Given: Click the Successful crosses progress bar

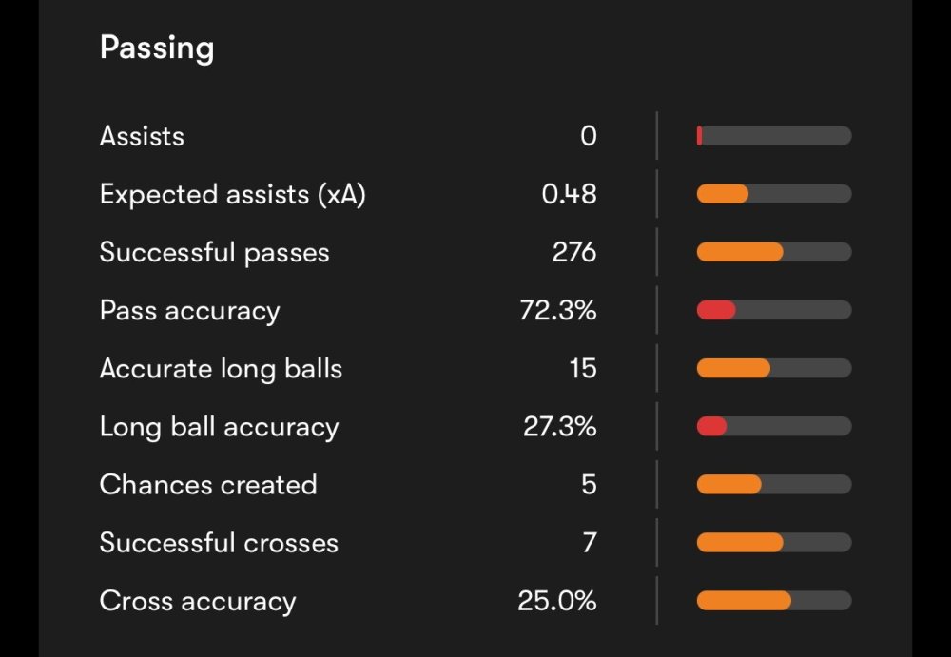Looking at the screenshot, I should point(773,543).
